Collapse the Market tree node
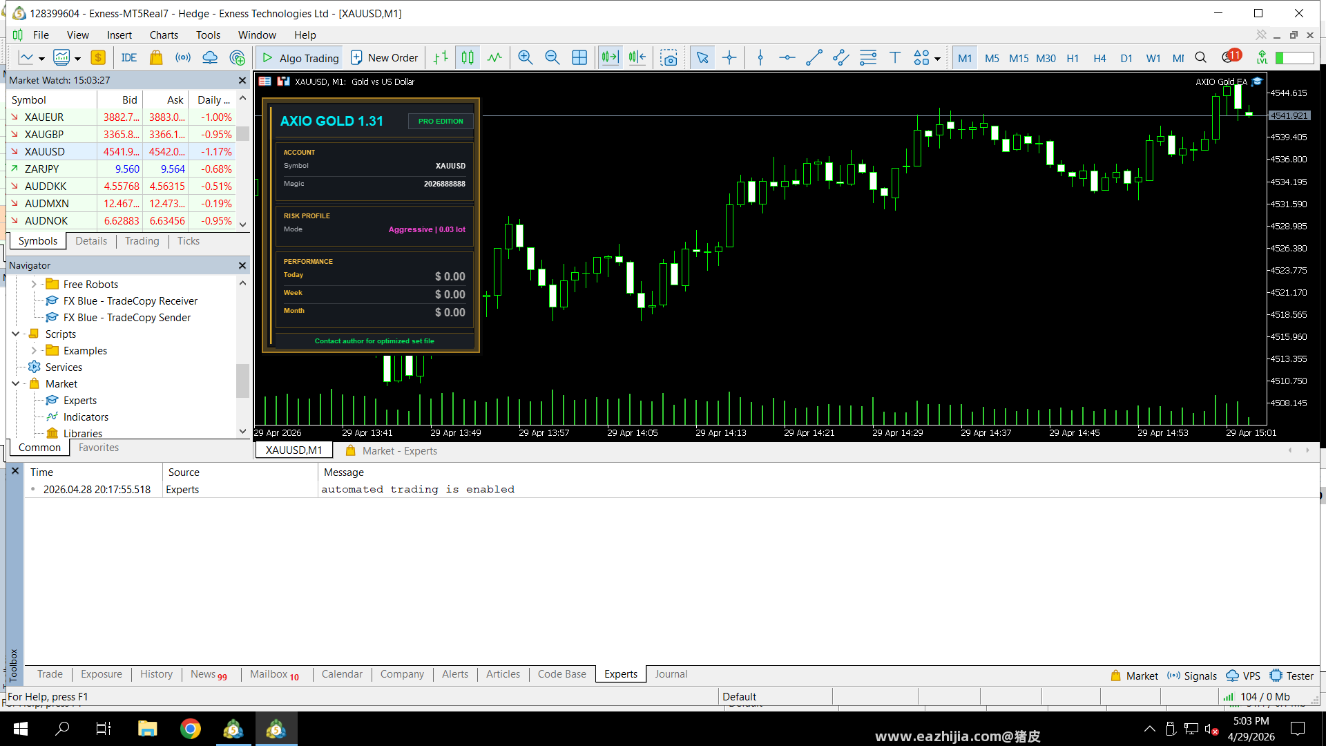This screenshot has width=1326, height=746. [16, 384]
